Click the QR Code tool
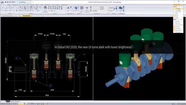This screenshot has height=105, width=186. 82,9
